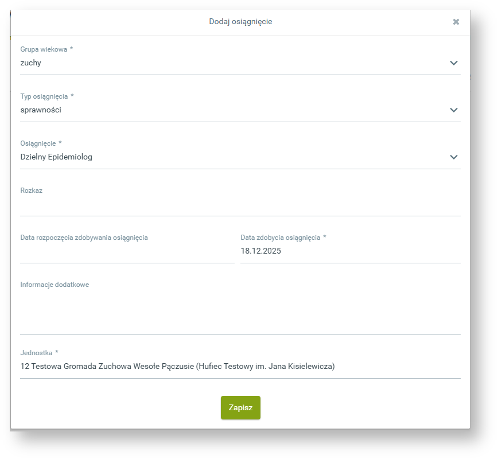Screen dimensions: 498x459
Task: Close the Dodaj osiągnięcie dialog
Action: (x=456, y=21)
